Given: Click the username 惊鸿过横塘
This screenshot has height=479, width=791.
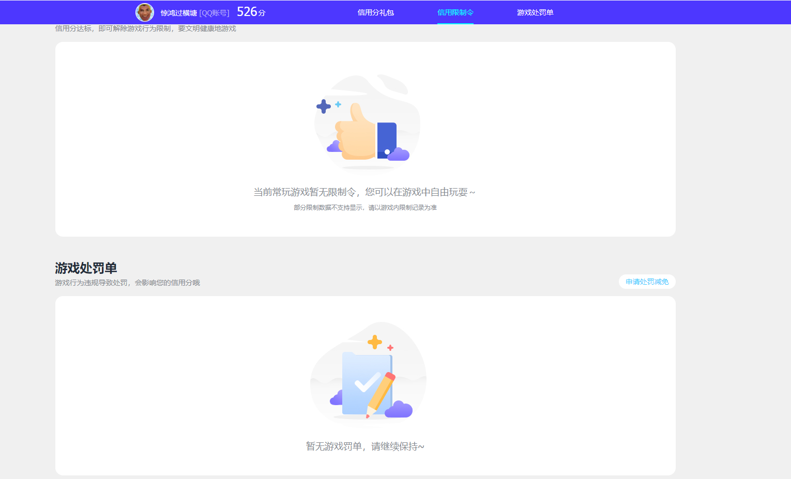Looking at the screenshot, I should tap(179, 13).
